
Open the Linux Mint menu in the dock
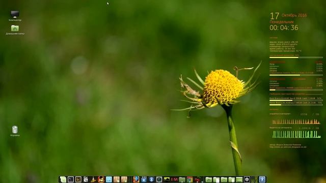(x=63, y=179)
